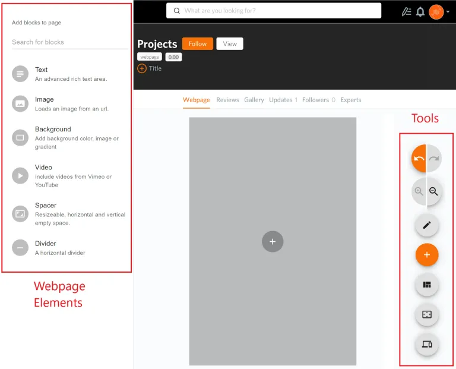Screen dimensions: 456x369
Task: Click the orange add block tool
Action: coord(427,255)
